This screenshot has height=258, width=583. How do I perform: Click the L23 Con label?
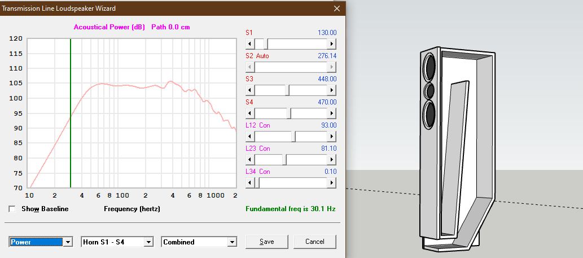(258, 148)
